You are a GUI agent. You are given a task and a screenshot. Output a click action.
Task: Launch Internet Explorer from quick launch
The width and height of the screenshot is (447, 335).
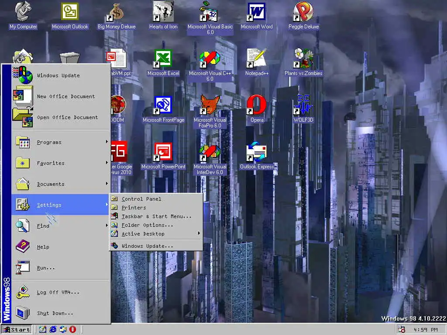pyautogui.click(x=53, y=329)
